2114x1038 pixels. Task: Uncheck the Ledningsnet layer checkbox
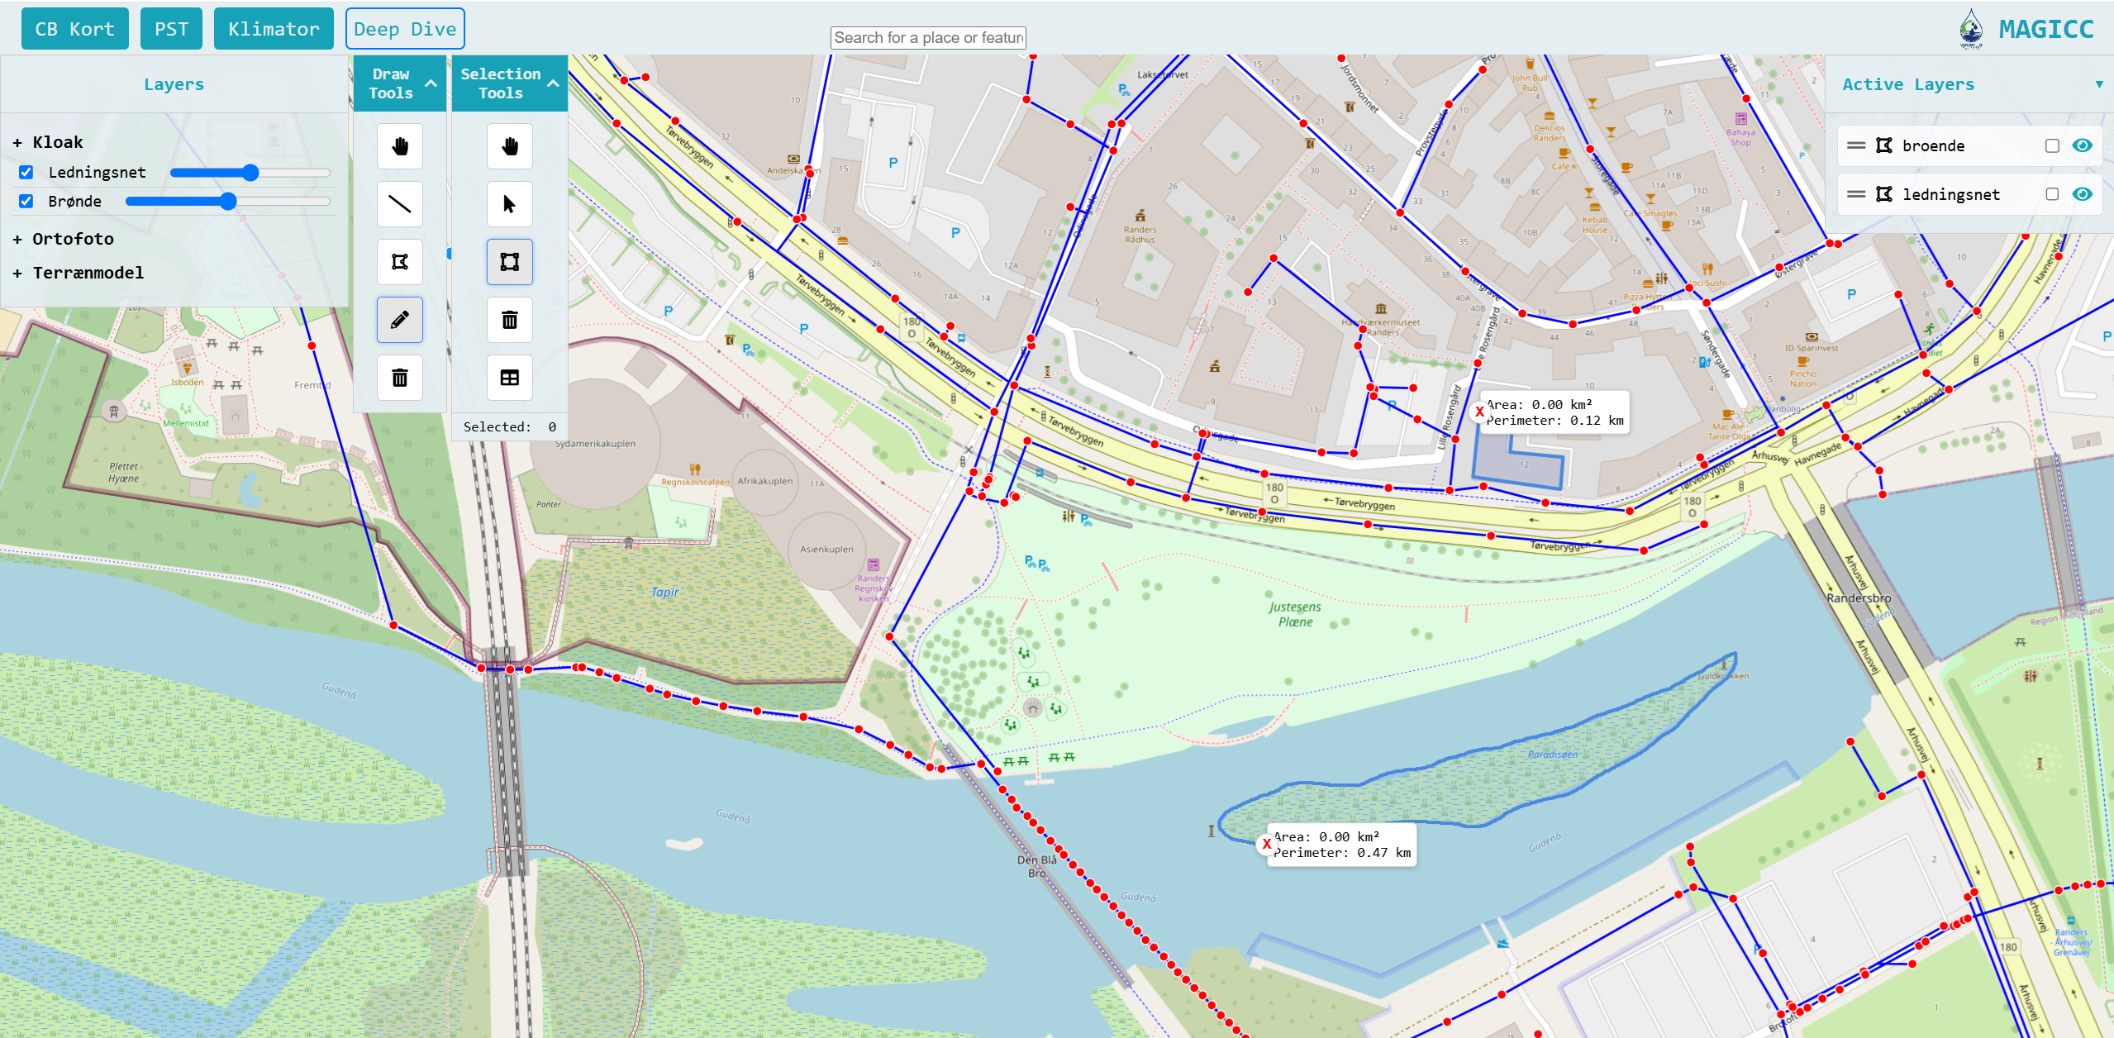(x=26, y=172)
